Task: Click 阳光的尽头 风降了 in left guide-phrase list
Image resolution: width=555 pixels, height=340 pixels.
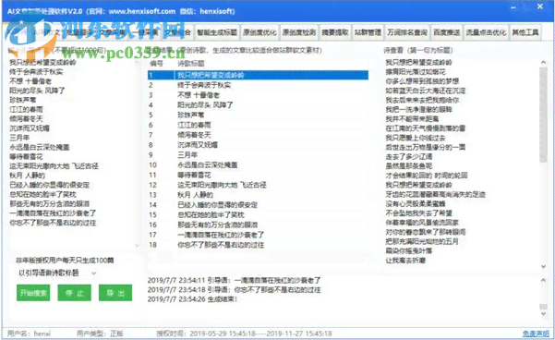Action: [37, 91]
